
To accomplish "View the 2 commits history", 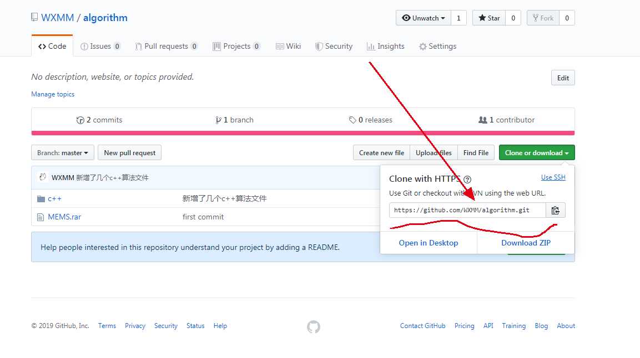I will [99, 120].
